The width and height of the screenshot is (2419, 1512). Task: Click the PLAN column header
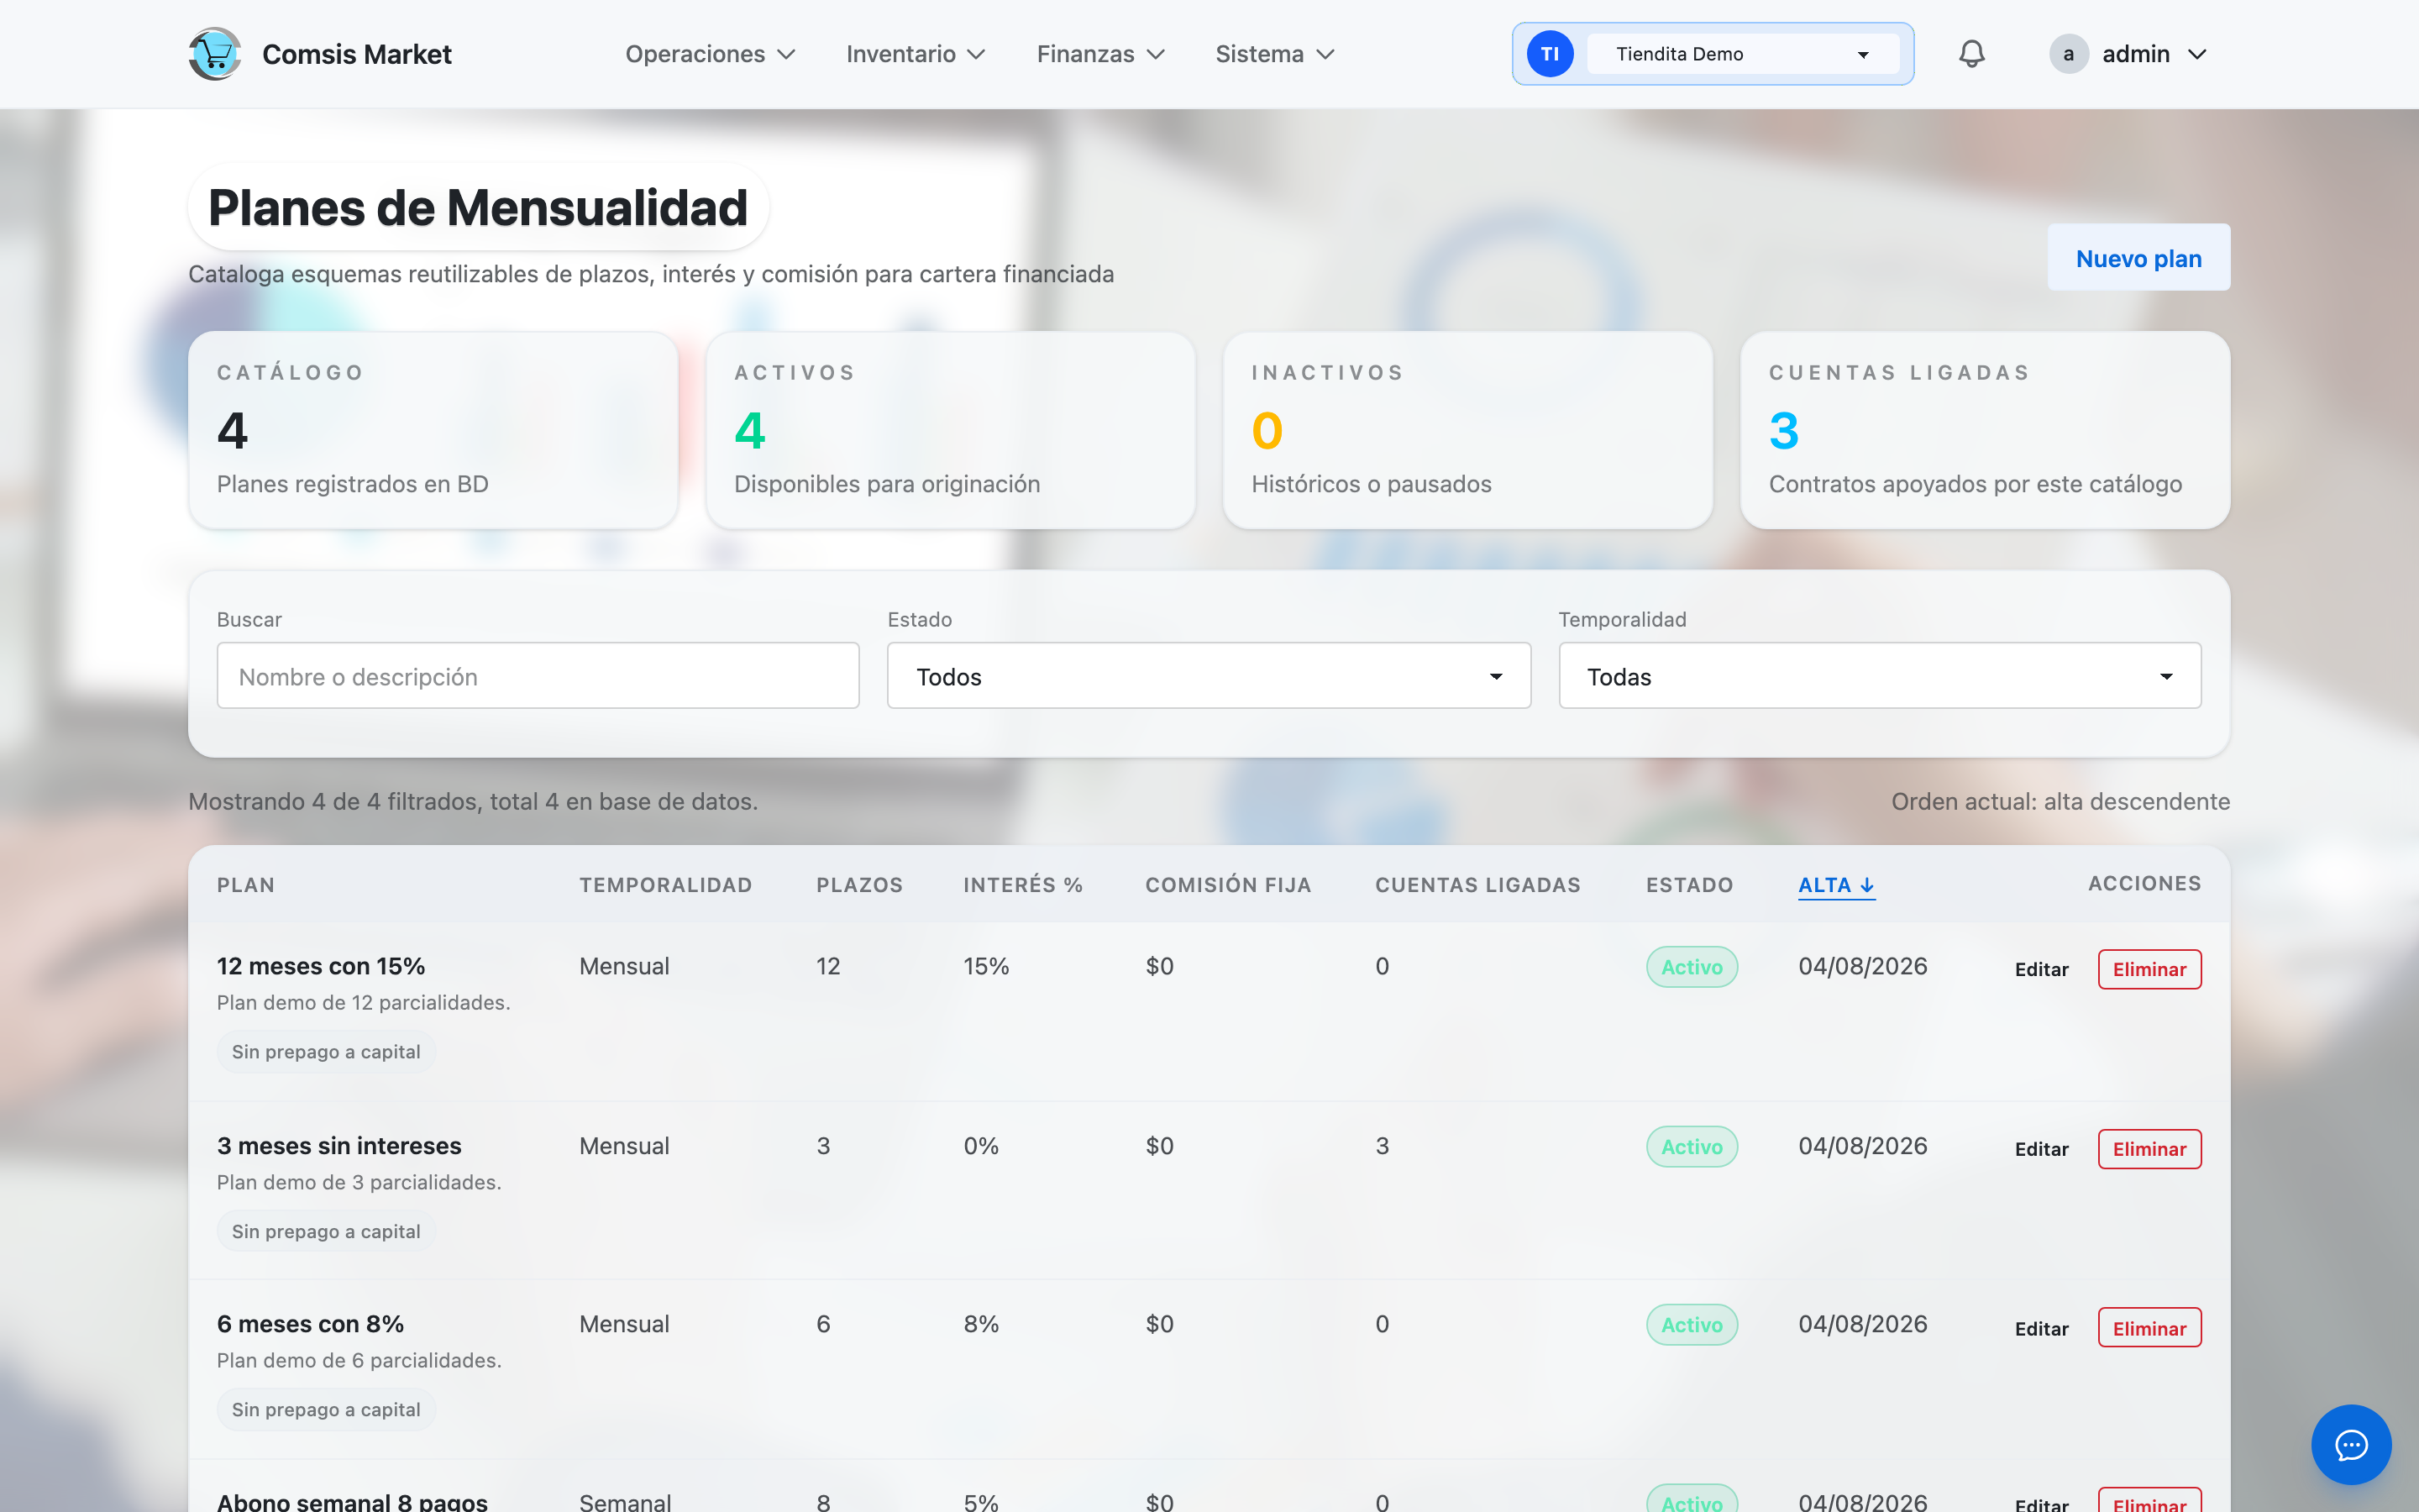click(246, 885)
